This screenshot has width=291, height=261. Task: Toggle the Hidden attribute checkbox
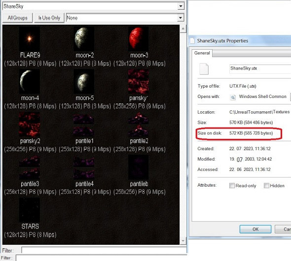click(x=266, y=186)
